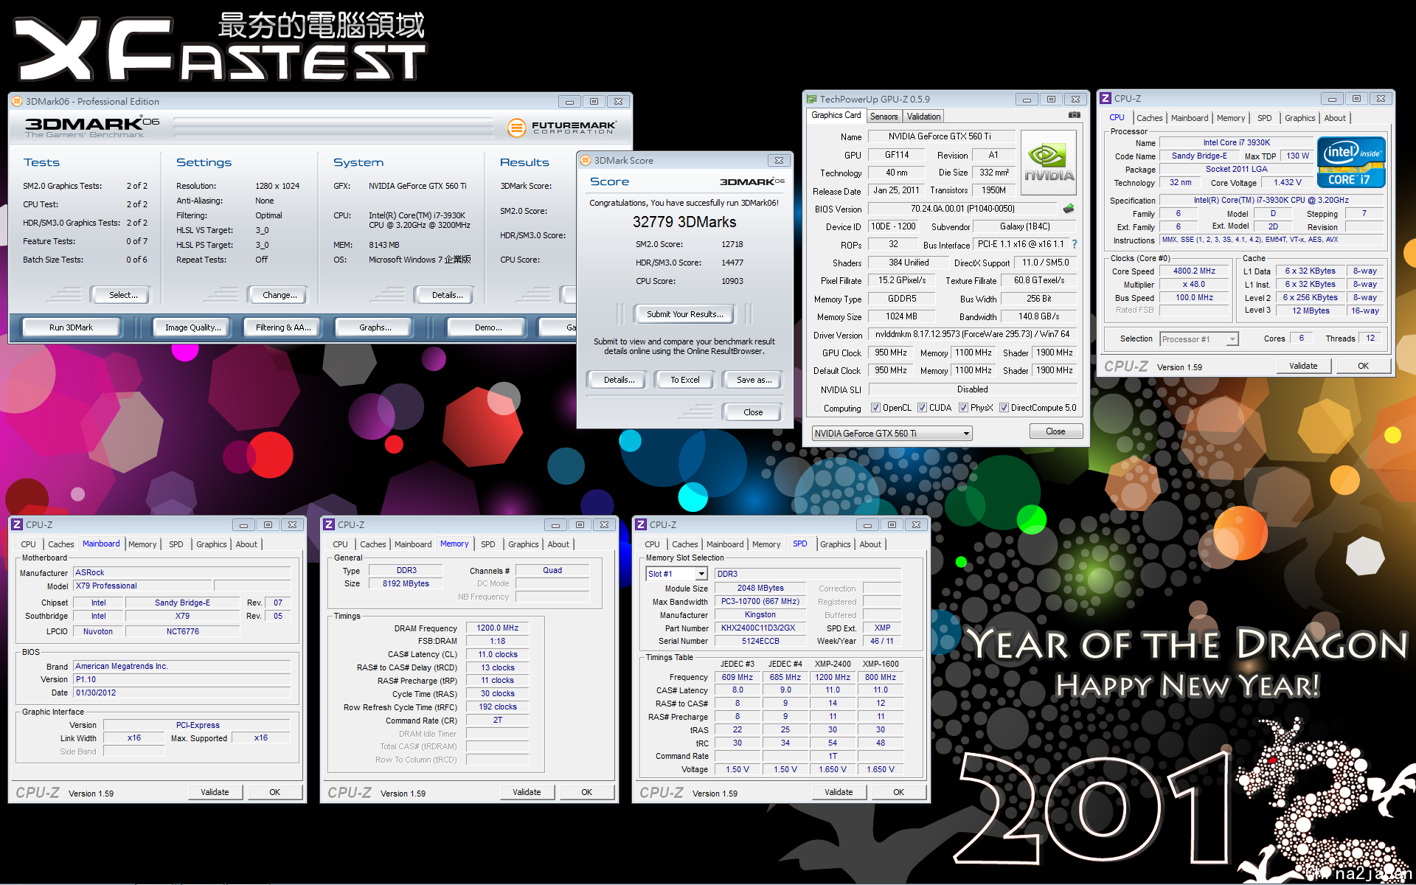Click Submit Your Results... button

[684, 314]
